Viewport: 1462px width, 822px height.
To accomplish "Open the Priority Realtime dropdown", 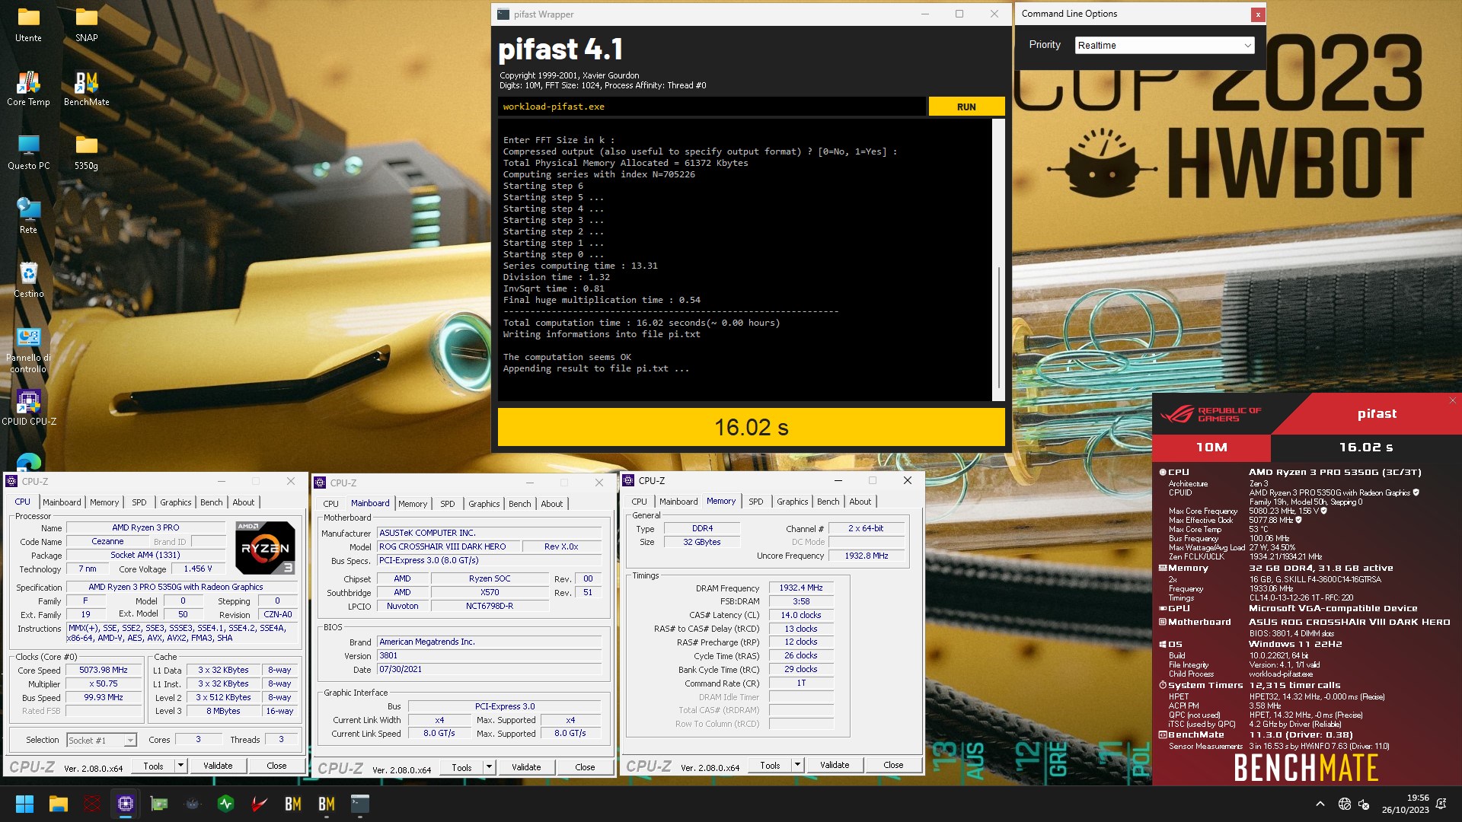I will point(1164,45).
